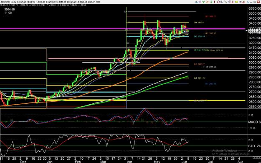Click the yellow R4 pivot label near 3400

199,23
